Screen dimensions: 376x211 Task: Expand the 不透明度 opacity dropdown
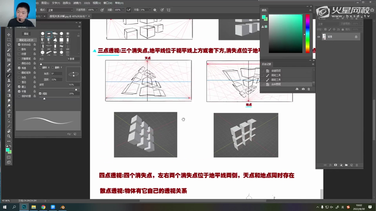tap(97, 9)
